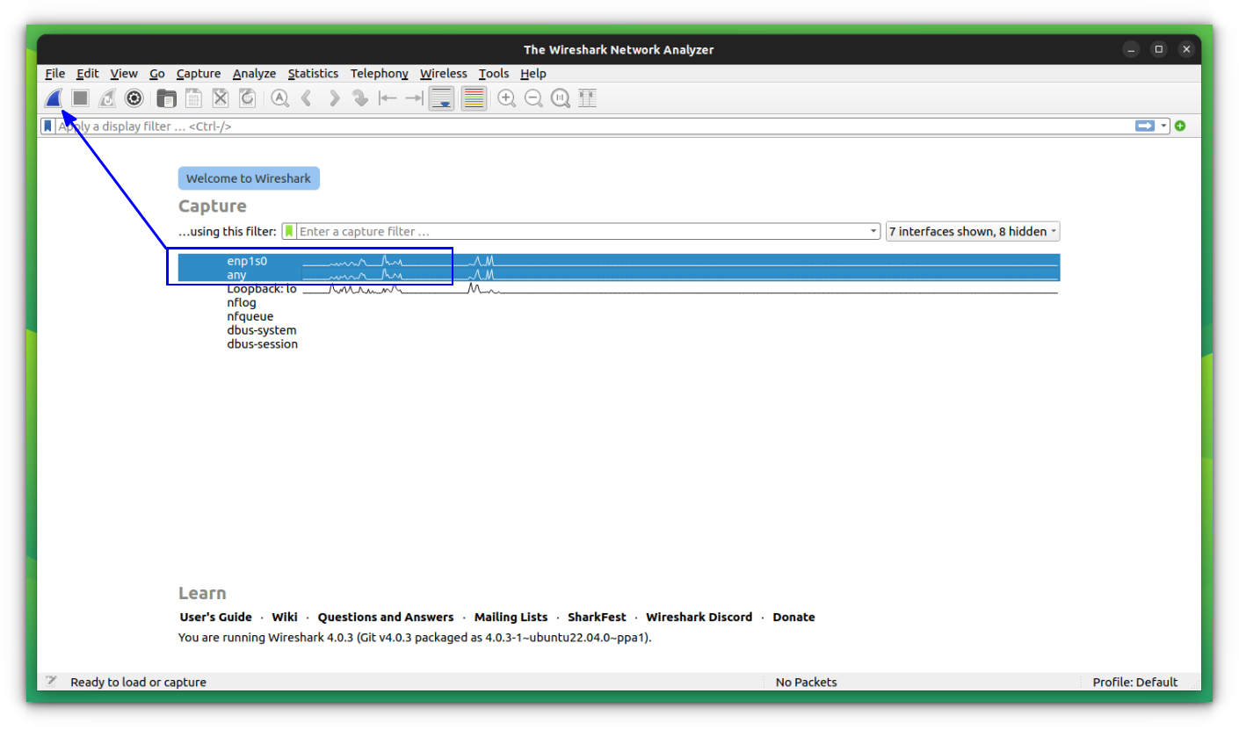Start capturing packets with shark fin icon
Viewport: 1239px width, 730px height.
54,98
